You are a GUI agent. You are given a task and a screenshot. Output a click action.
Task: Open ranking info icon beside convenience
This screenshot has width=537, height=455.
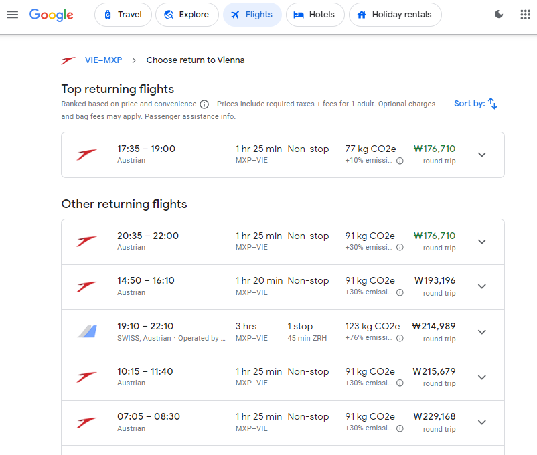click(204, 104)
